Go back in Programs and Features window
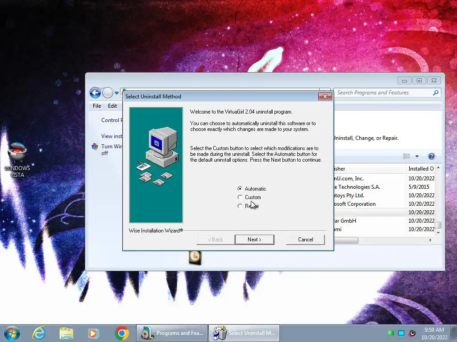Screen dimensions: 457x342 click(95, 93)
